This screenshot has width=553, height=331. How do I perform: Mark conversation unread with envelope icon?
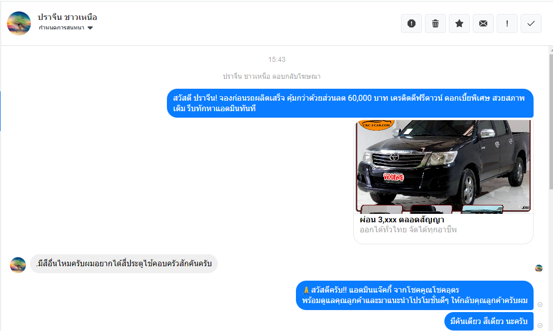click(483, 23)
